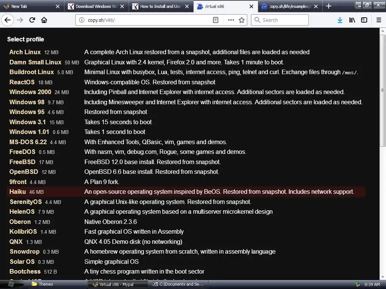The image size is (386, 289).
Task: Reload the current page
Action: [x=32, y=20]
